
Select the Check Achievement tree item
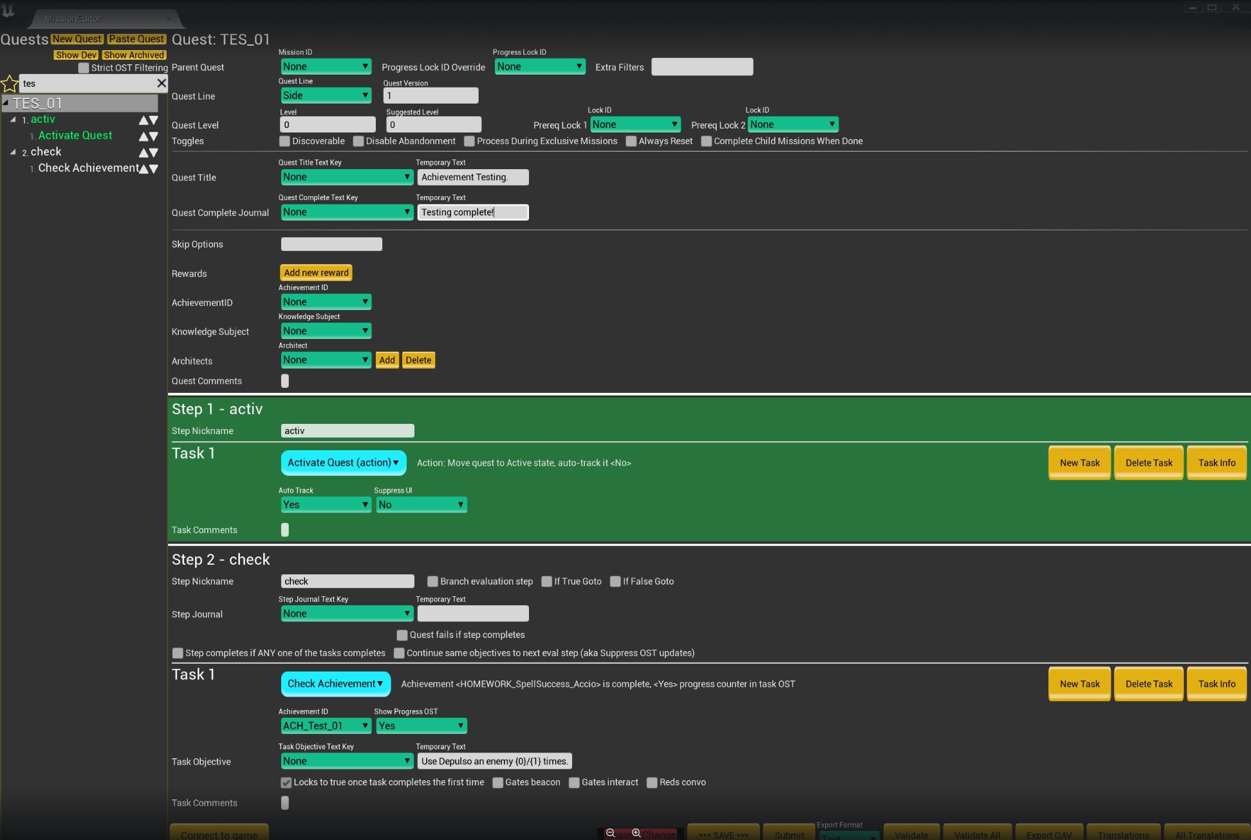point(88,168)
